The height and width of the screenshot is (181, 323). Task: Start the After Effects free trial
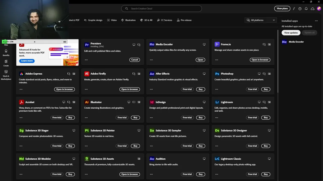click(x=187, y=89)
